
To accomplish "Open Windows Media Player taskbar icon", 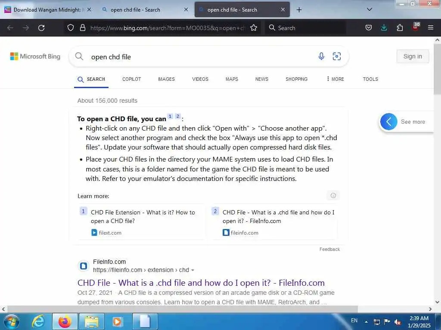I will pos(117,321).
